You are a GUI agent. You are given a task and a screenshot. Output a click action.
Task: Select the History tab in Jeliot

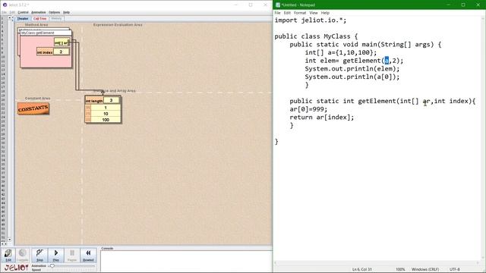pos(56,18)
